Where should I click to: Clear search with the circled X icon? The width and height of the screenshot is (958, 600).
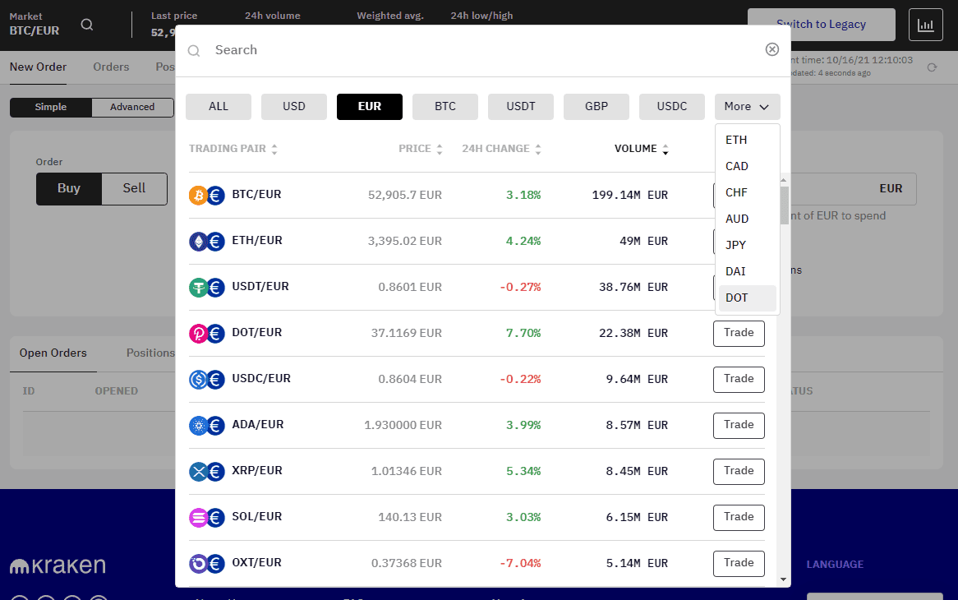point(772,49)
